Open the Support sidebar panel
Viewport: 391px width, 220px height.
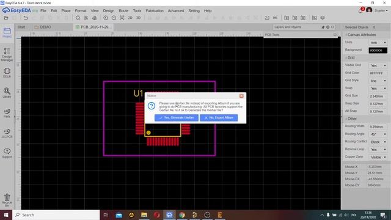point(7,153)
